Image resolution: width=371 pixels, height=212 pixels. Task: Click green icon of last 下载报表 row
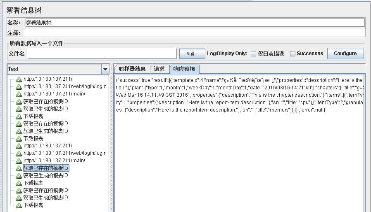pos(19,206)
